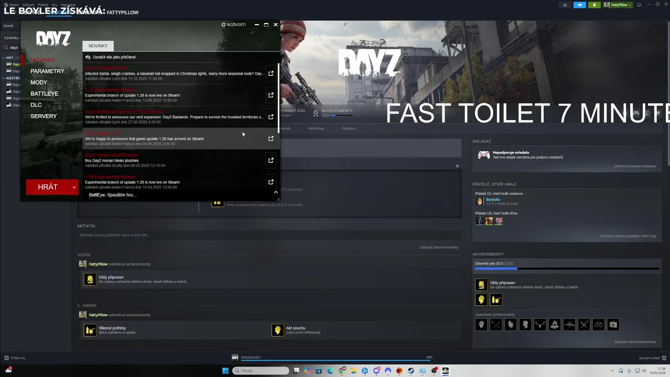Open link icon for Human Mean plushies news
The image size is (670, 377).
pyautogui.click(x=271, y=160)
